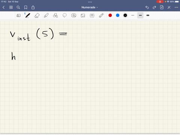The image size is (180, 135).
Task: Tap the screen recording indicator
Action: [160, 1]
